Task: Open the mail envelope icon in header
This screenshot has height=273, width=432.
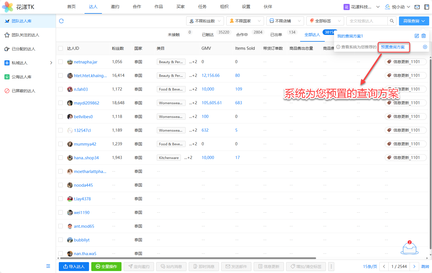Action: pyautogui.click(x=417, y=7)
